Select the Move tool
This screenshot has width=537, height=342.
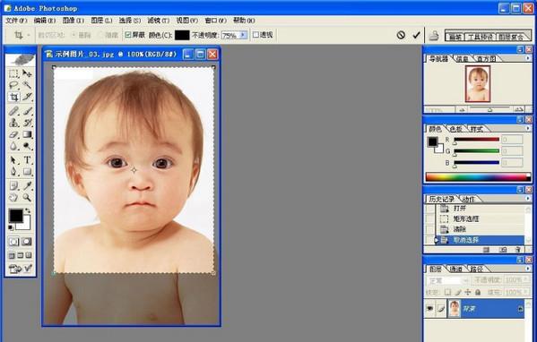coord(27,73)
